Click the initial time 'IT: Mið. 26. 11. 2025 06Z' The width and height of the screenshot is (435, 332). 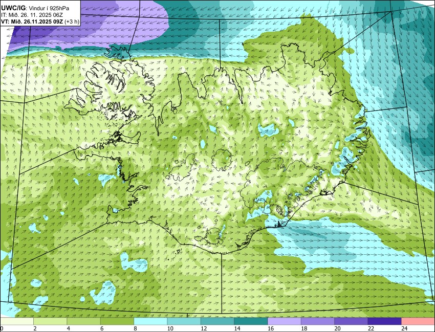(x=32, y=15)
